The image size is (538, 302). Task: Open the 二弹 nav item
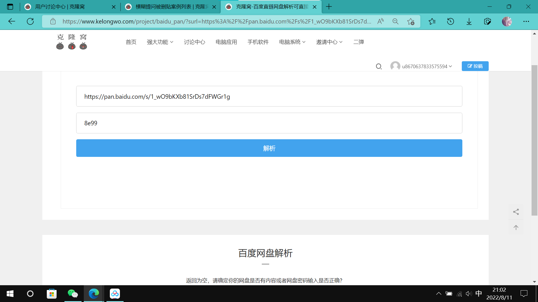pyautogui.click(x=359, y=42)
